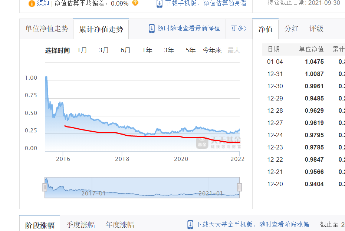Click the 12-28 date row

point(275,110)
